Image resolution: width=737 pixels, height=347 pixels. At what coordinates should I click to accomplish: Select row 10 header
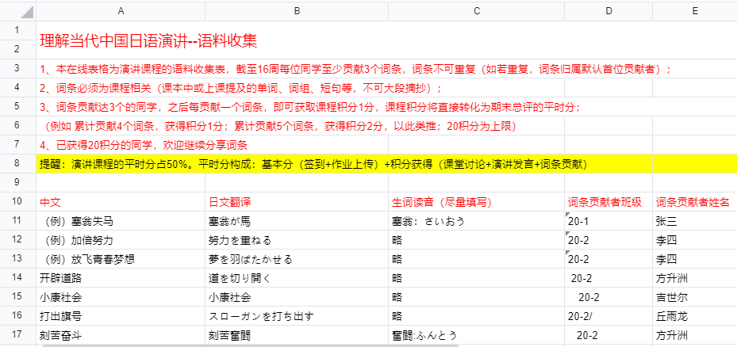tap(17, 202)
